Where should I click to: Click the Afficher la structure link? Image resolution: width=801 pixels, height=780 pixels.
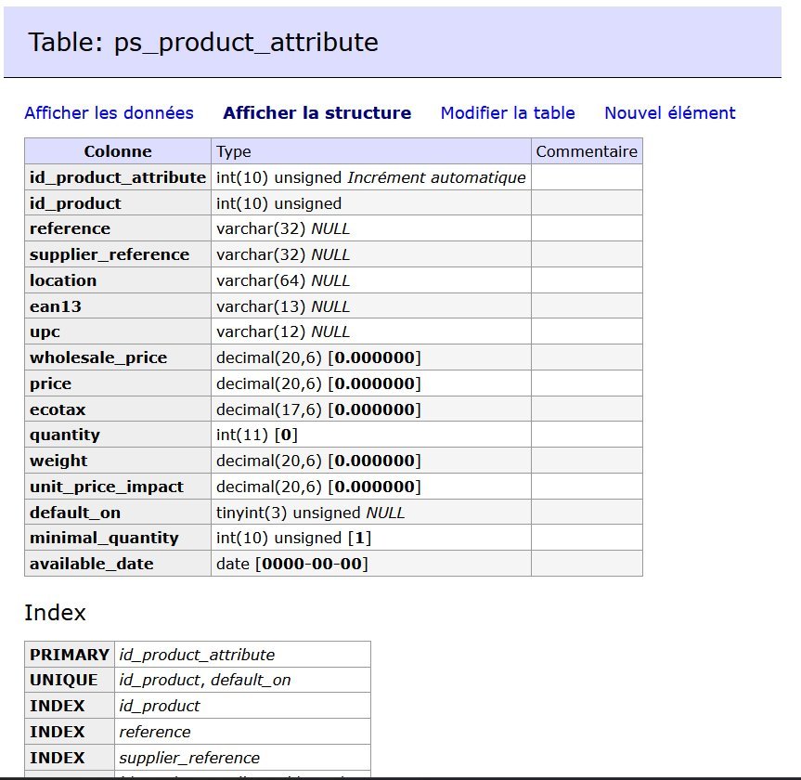click(317, 113)
